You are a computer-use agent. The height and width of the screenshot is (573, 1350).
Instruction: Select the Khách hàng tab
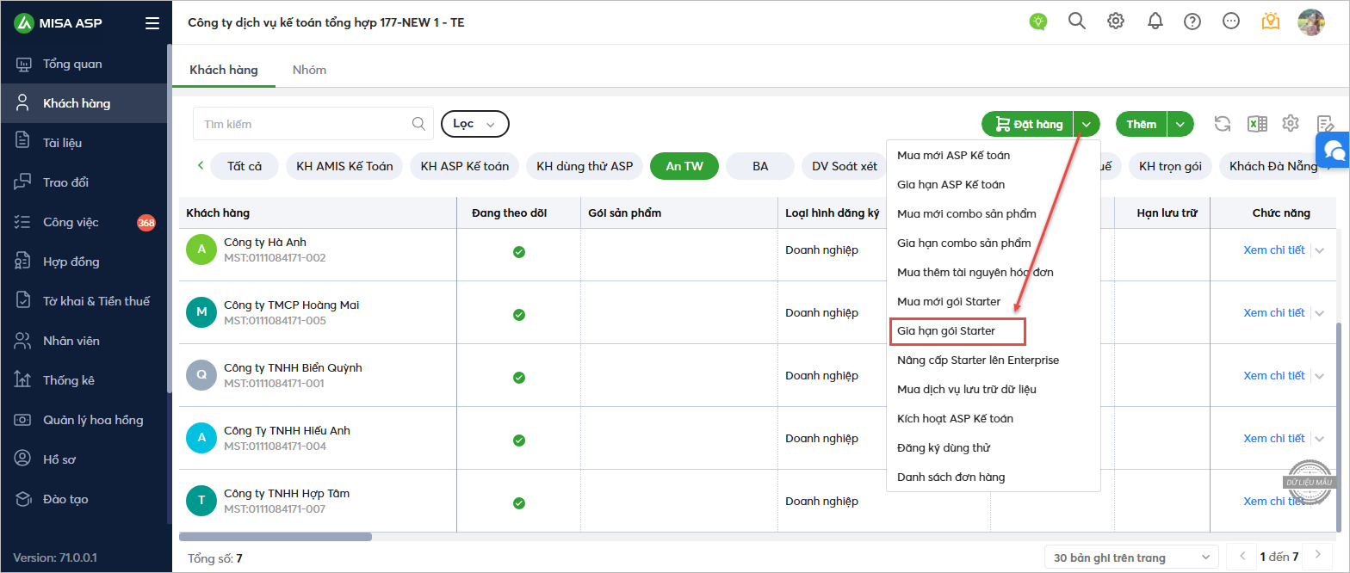tap(224, 70)
